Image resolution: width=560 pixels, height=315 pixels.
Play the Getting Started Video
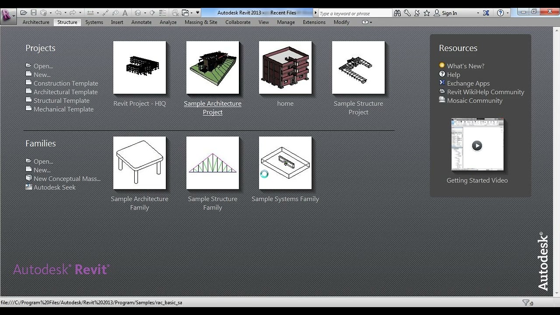click(477, 145)
